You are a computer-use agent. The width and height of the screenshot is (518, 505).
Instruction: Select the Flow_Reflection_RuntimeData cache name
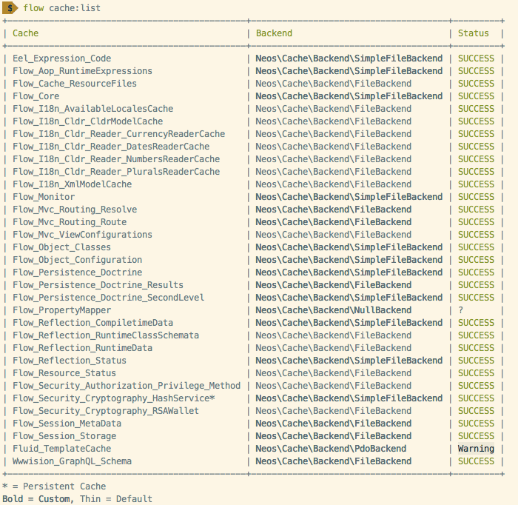point(82,348)
